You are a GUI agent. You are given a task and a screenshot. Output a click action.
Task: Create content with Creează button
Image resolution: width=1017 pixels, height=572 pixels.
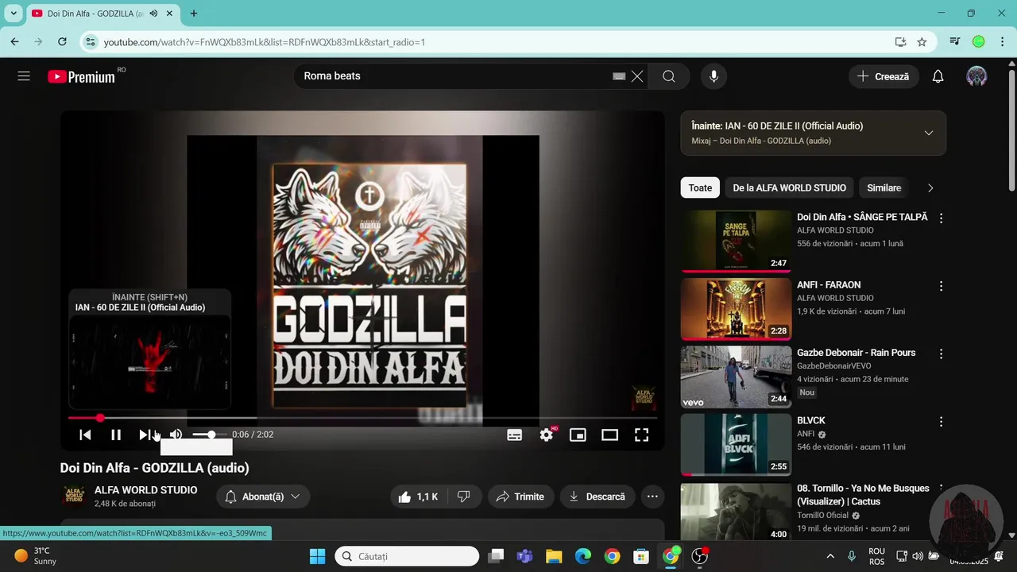883,76
